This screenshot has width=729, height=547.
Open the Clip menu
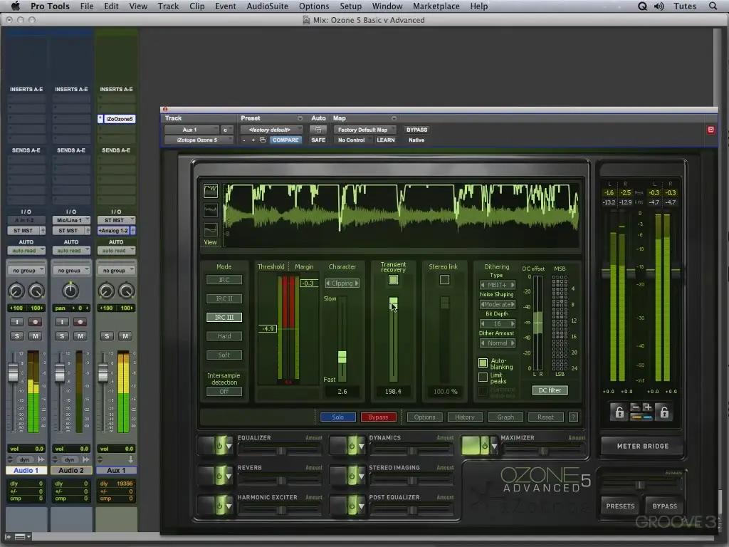pyautogui.click(x=197, y=6)
